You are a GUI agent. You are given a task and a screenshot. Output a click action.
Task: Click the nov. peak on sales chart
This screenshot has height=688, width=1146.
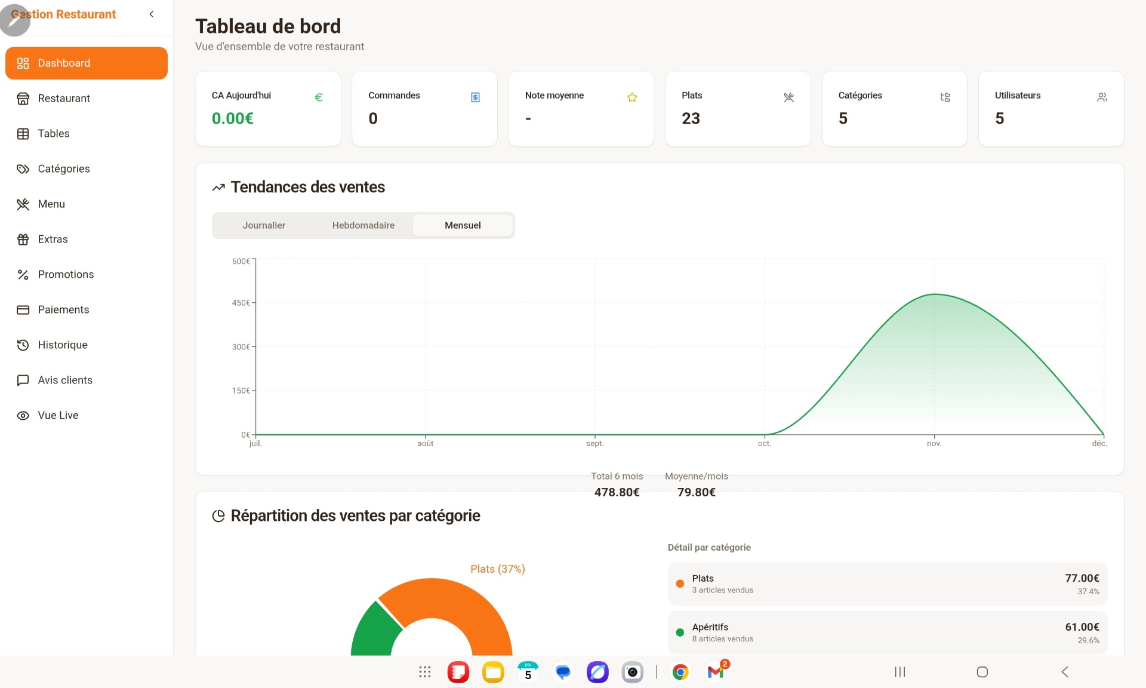(935, 294)
